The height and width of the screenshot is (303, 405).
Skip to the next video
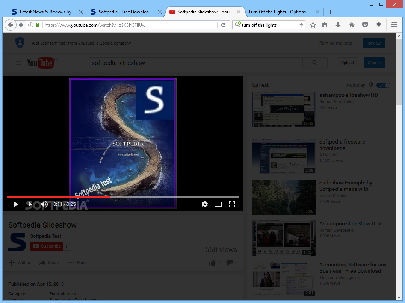pyautogui.click(x=31, y=204)
